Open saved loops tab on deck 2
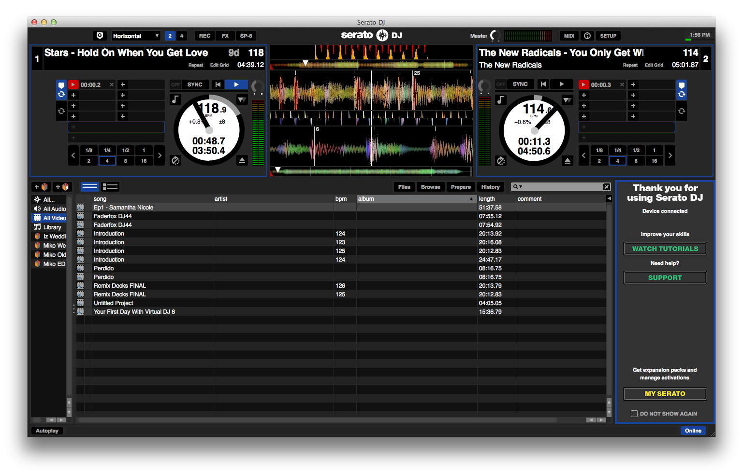This screenshot has width=743, height=475. click(x=682, y=111)
